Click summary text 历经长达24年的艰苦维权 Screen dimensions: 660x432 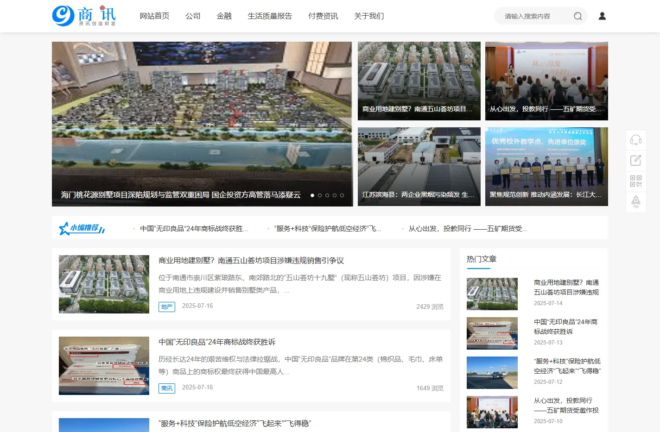(301, 365)
